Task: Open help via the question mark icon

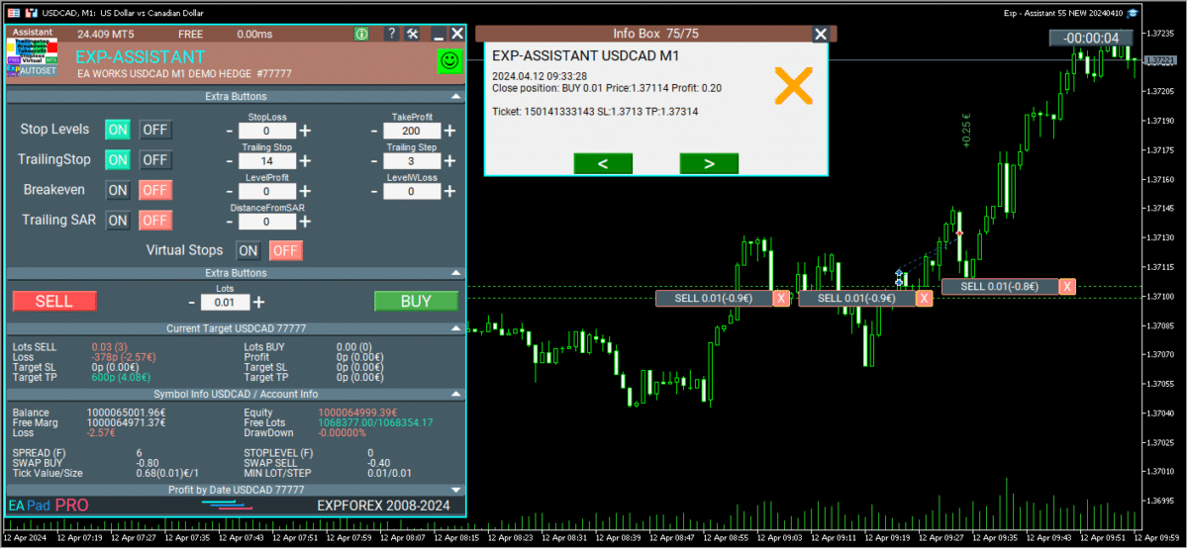Action: pos(392,34)
